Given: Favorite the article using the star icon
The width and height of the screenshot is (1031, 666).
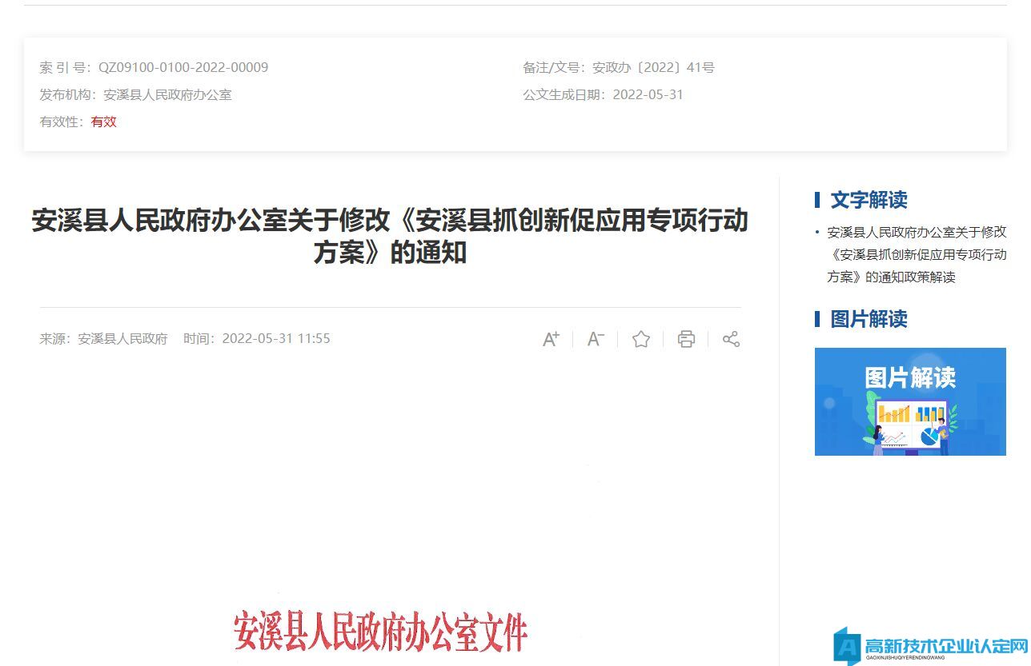Looking at the screenshot, I should coord(641,339).
